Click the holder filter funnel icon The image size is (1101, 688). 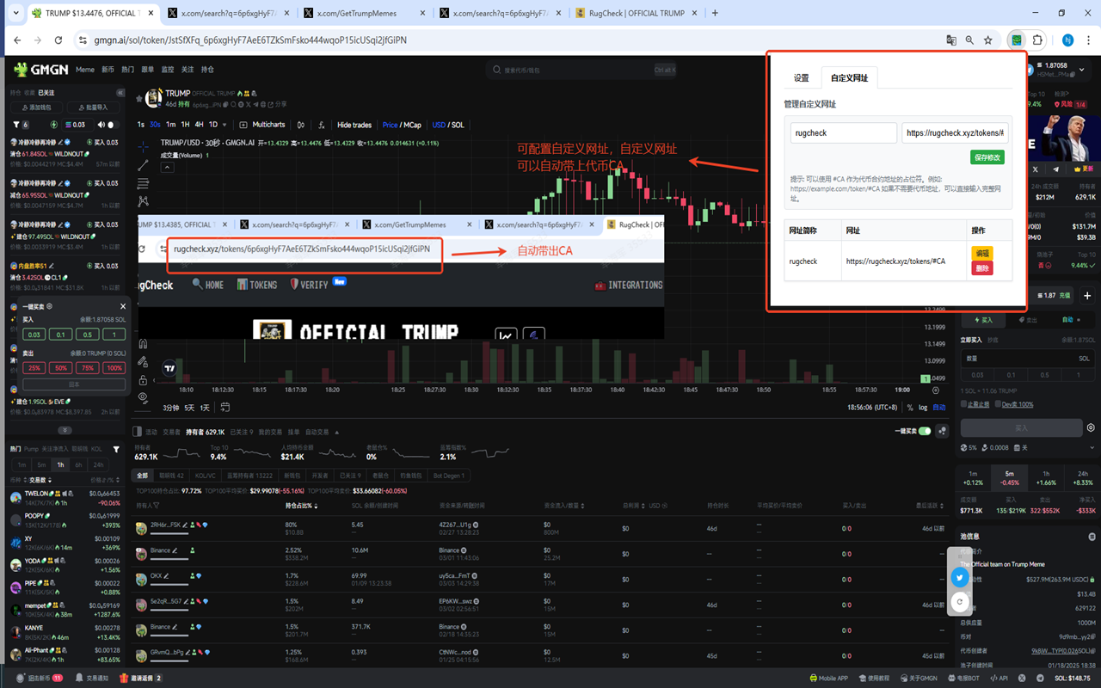(156, 506)
